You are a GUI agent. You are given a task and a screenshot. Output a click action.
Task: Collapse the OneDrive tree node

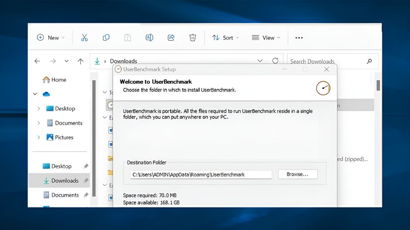point(35,94)
